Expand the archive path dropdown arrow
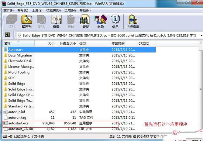The width and height of the screenshot is (203, 141). 201,35
